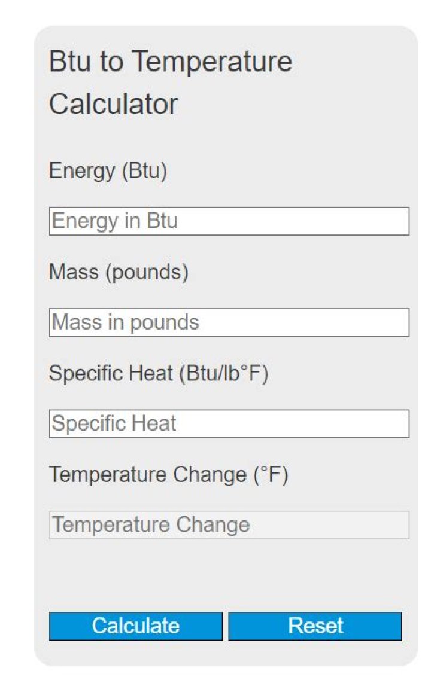Click the Energy field placeholder text

(x=102, y=221)
